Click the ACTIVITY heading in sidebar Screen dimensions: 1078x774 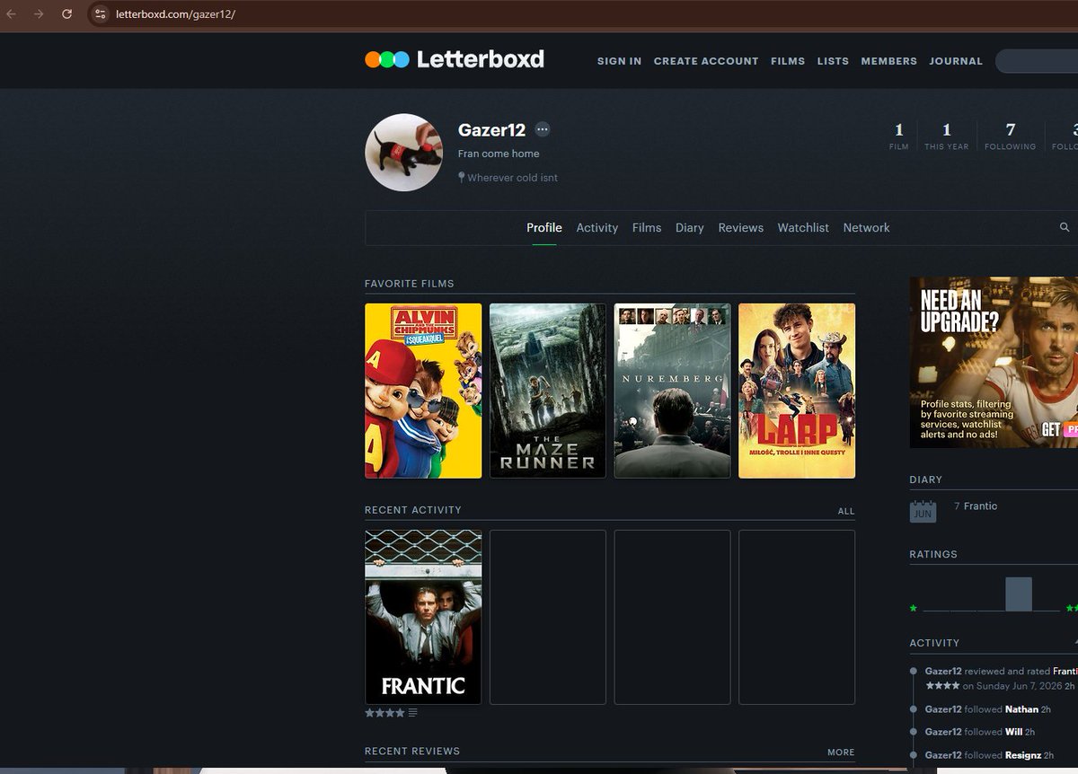click(934, 643)
